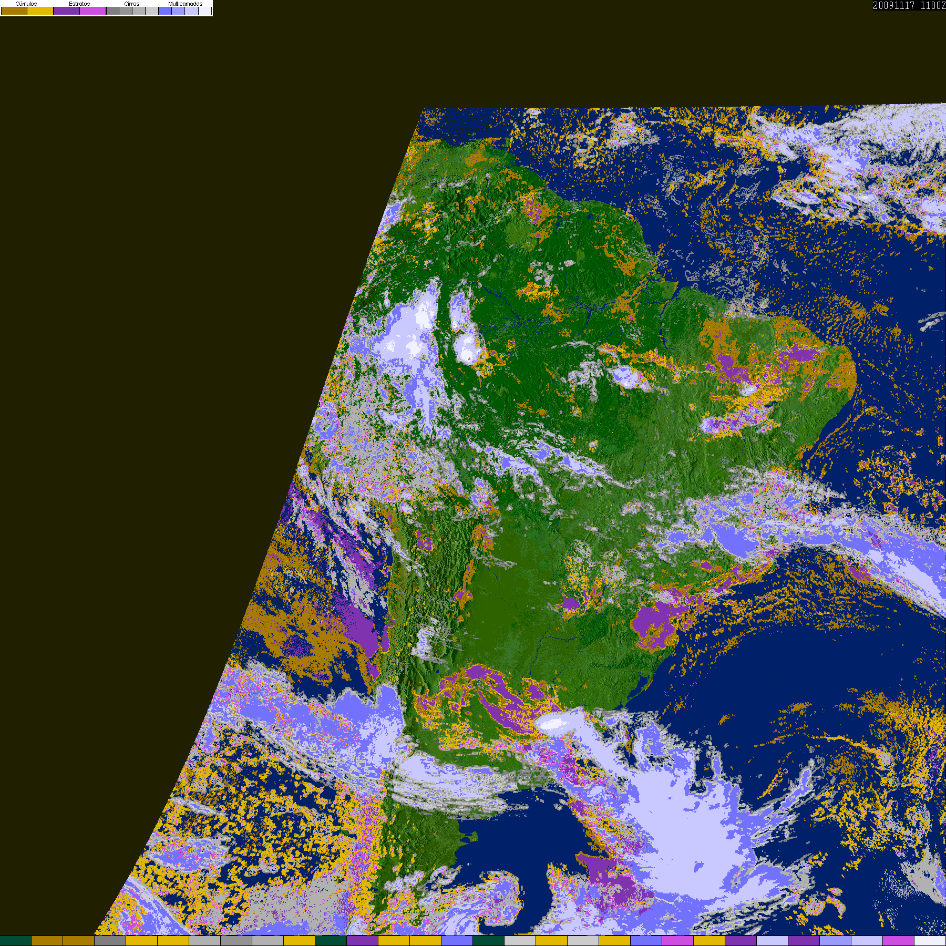
Task: Select the bright magenta Estratos swatch
Action: (93, 11)
